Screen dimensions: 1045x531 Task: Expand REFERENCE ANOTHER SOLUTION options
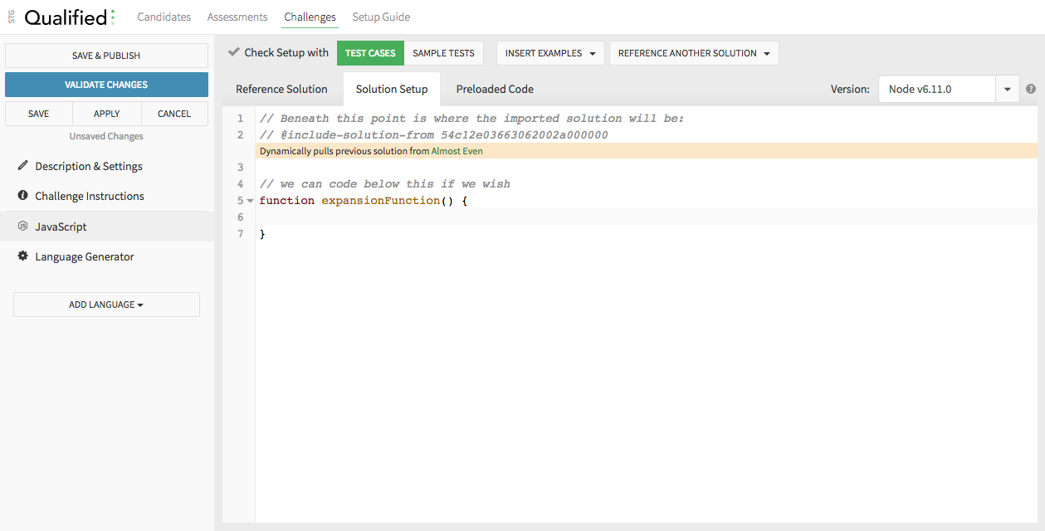coord(694,52)
